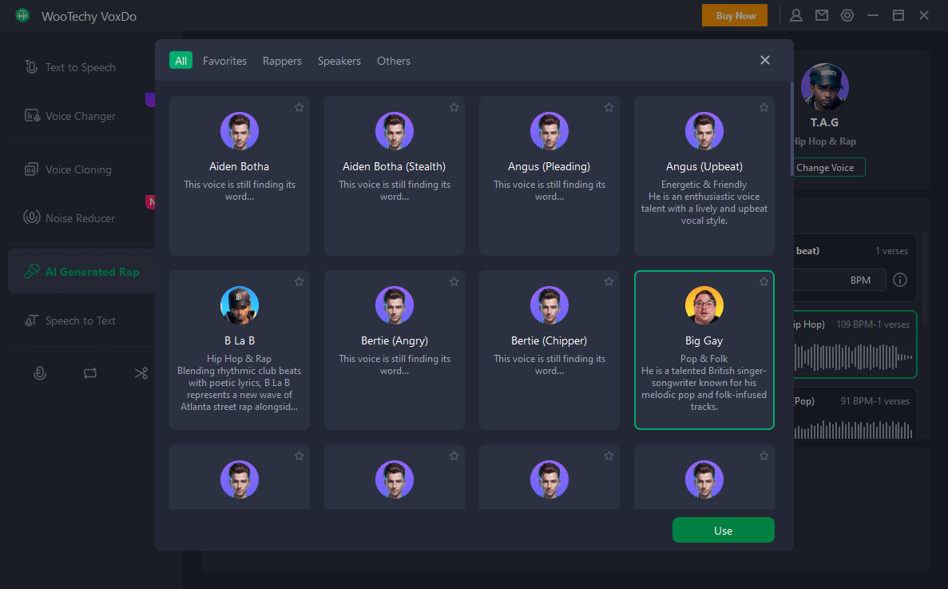Open the Voice Cloning sidebar item
Screen dimensions: 948x589
pos(78,169)
